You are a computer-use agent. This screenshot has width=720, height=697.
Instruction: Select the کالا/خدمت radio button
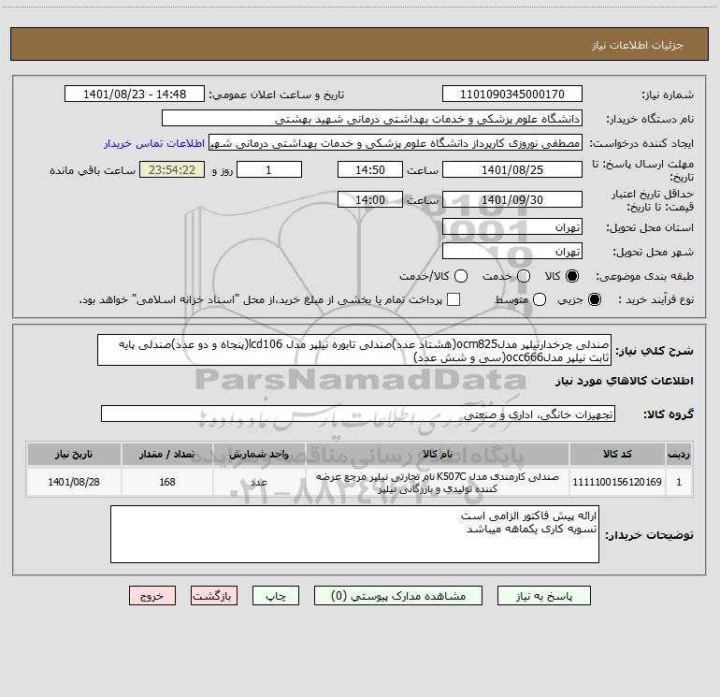[461, 276]
